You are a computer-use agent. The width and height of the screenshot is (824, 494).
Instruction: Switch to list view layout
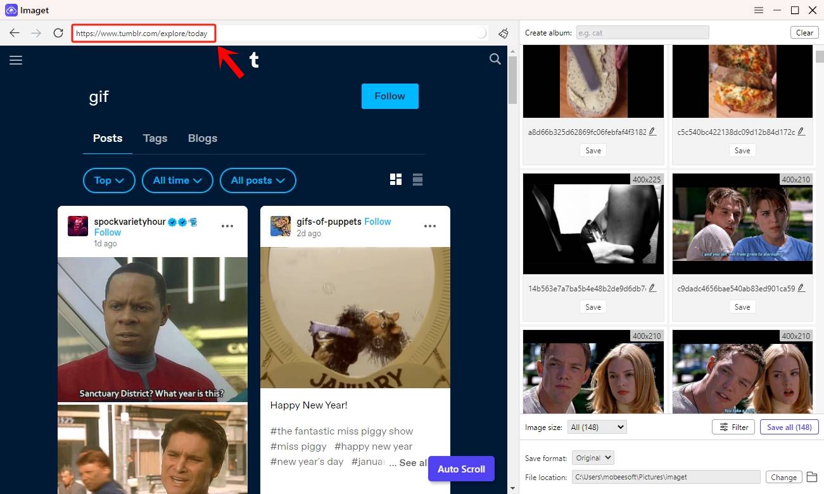pyautogui.click(x=417, y=179)
